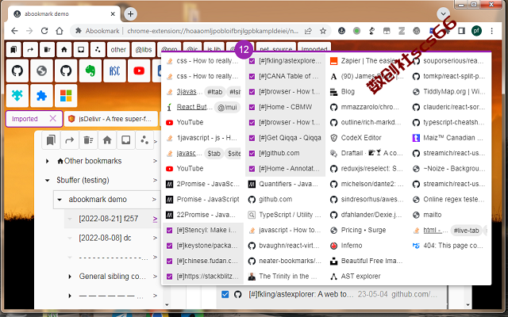Open the AST explorer bookmark
Viewport: 508px width, 317px height.
366,277
